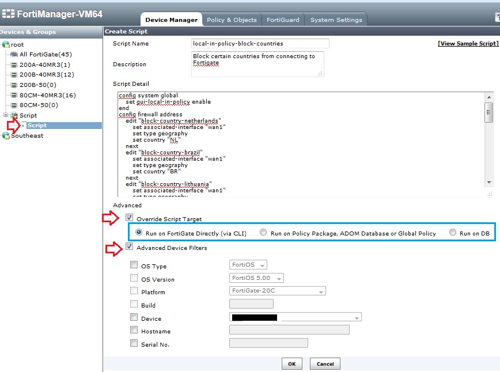Click the Script Detail scroll up arrow

(489, 97)
